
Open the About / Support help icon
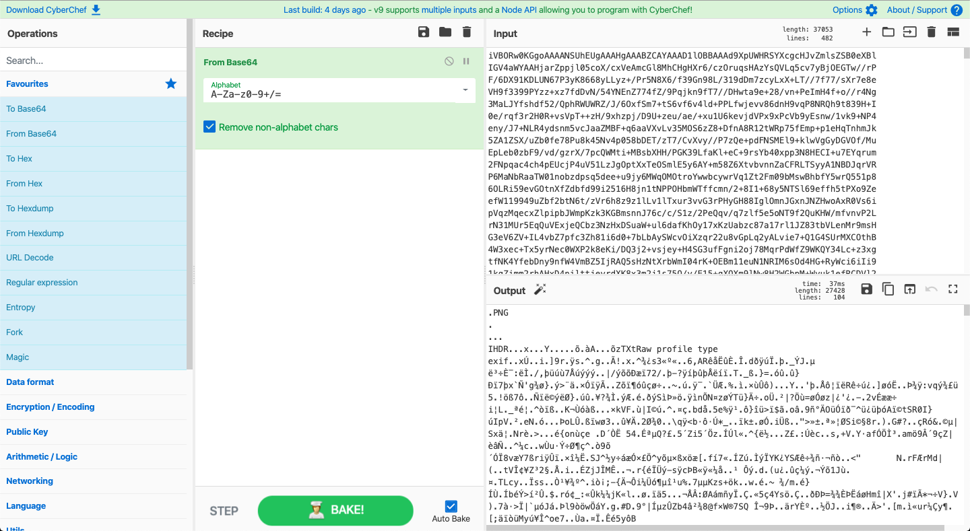[957, 10]
